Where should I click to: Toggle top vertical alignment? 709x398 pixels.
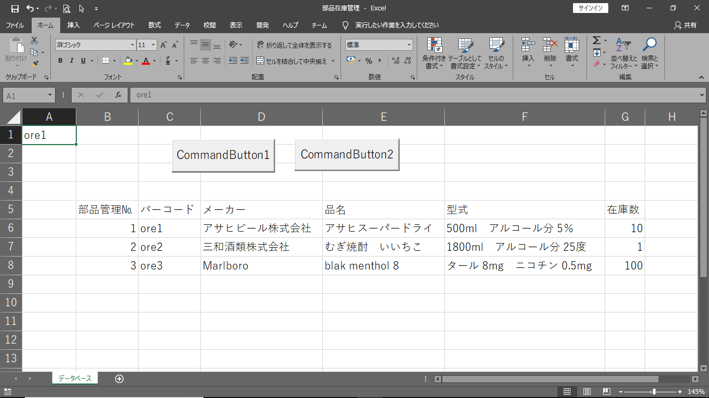(194, 45)
